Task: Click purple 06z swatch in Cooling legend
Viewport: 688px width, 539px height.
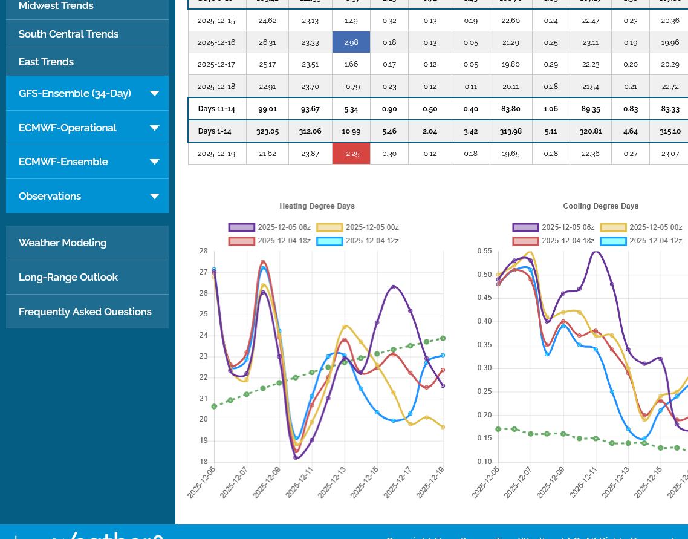Action: [x=525, y=227]
